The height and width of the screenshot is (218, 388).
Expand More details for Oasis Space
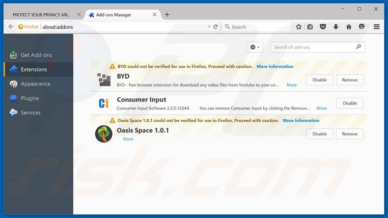coord(128,139)
